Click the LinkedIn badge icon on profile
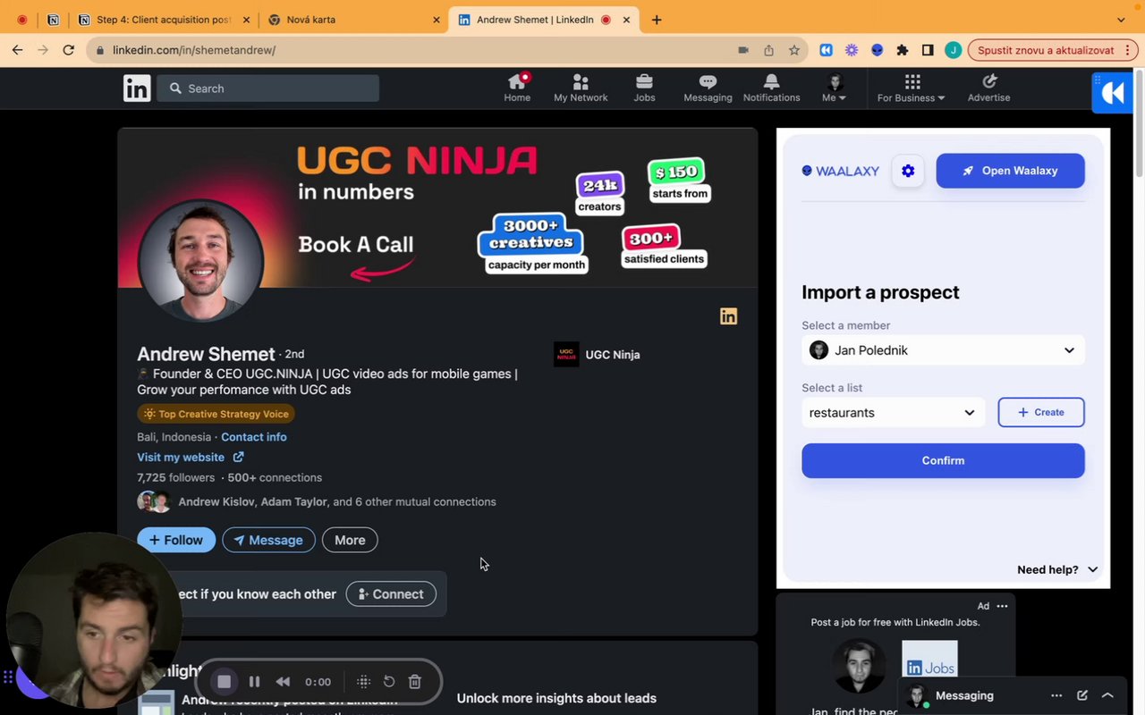This screenshot has height=715, width=1145. (x=729, y=316)
